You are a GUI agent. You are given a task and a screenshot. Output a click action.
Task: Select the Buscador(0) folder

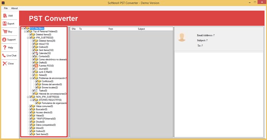click(42, 109)
